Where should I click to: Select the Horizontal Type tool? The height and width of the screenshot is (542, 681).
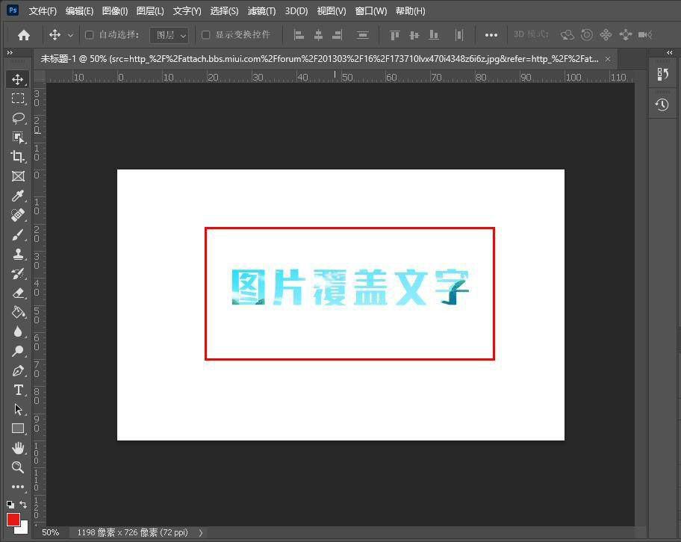click(18, 390)
